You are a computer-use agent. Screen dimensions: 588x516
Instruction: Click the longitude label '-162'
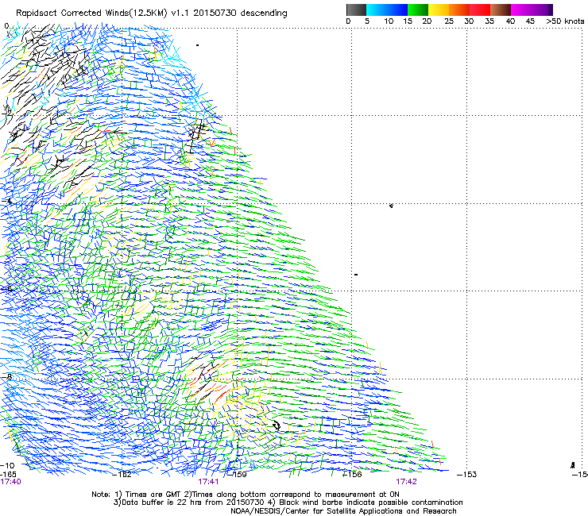tap(122, 475)
